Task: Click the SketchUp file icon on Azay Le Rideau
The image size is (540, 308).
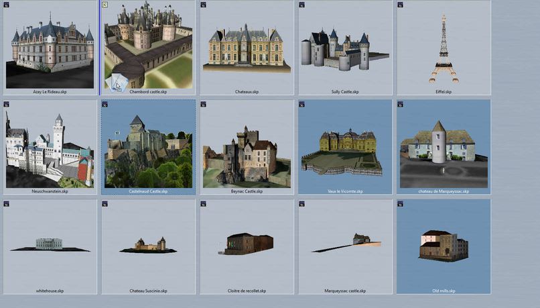Action: [x=7, y=5]
